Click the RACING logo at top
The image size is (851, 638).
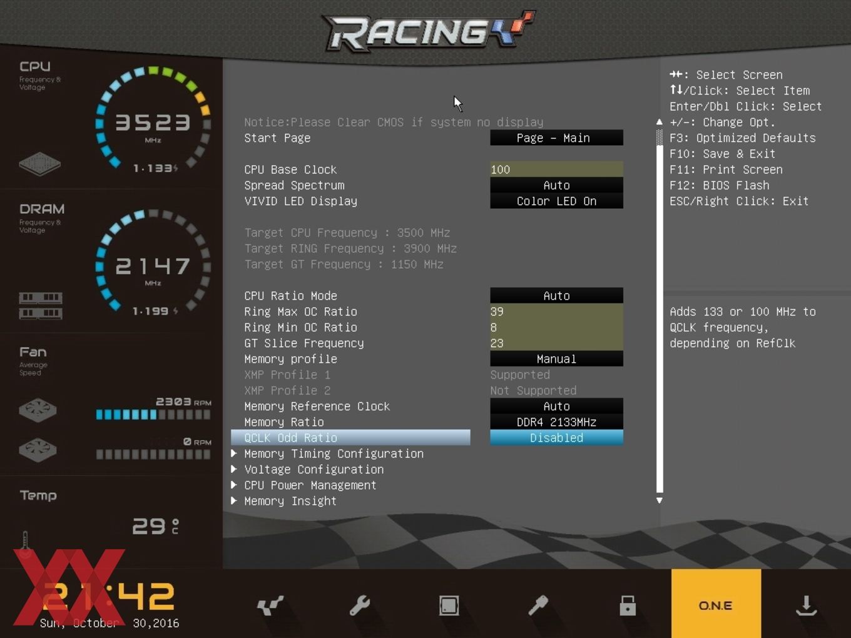click(x=429, y=30)
